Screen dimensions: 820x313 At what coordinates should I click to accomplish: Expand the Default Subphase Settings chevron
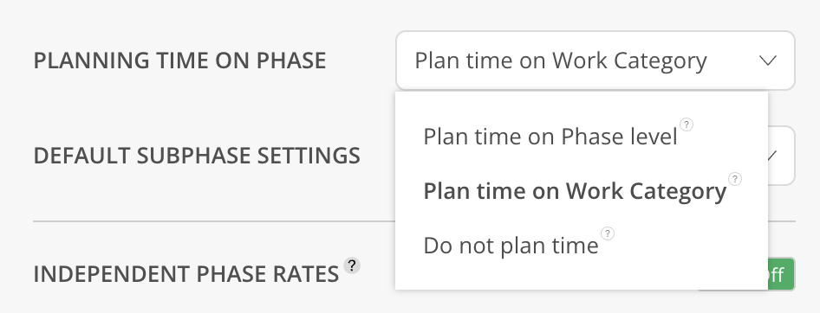click(x=773, y=155)
